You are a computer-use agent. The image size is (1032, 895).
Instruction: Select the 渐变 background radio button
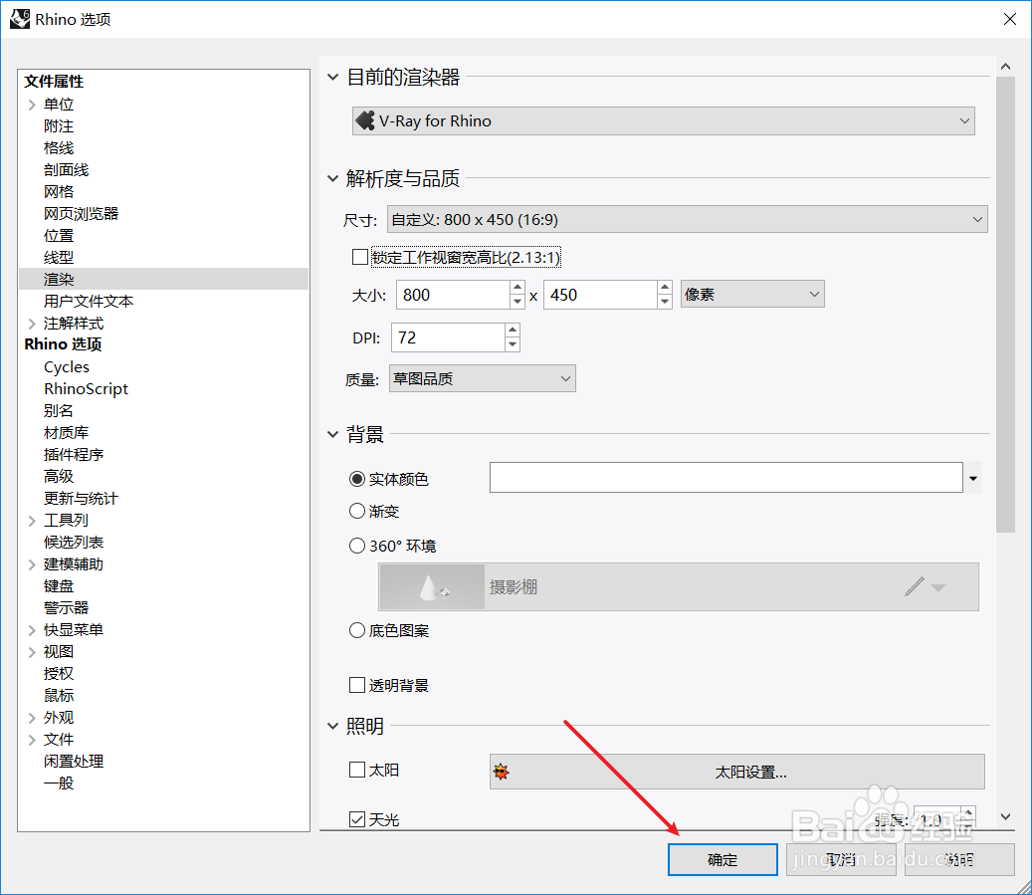[x=356, y=511]
